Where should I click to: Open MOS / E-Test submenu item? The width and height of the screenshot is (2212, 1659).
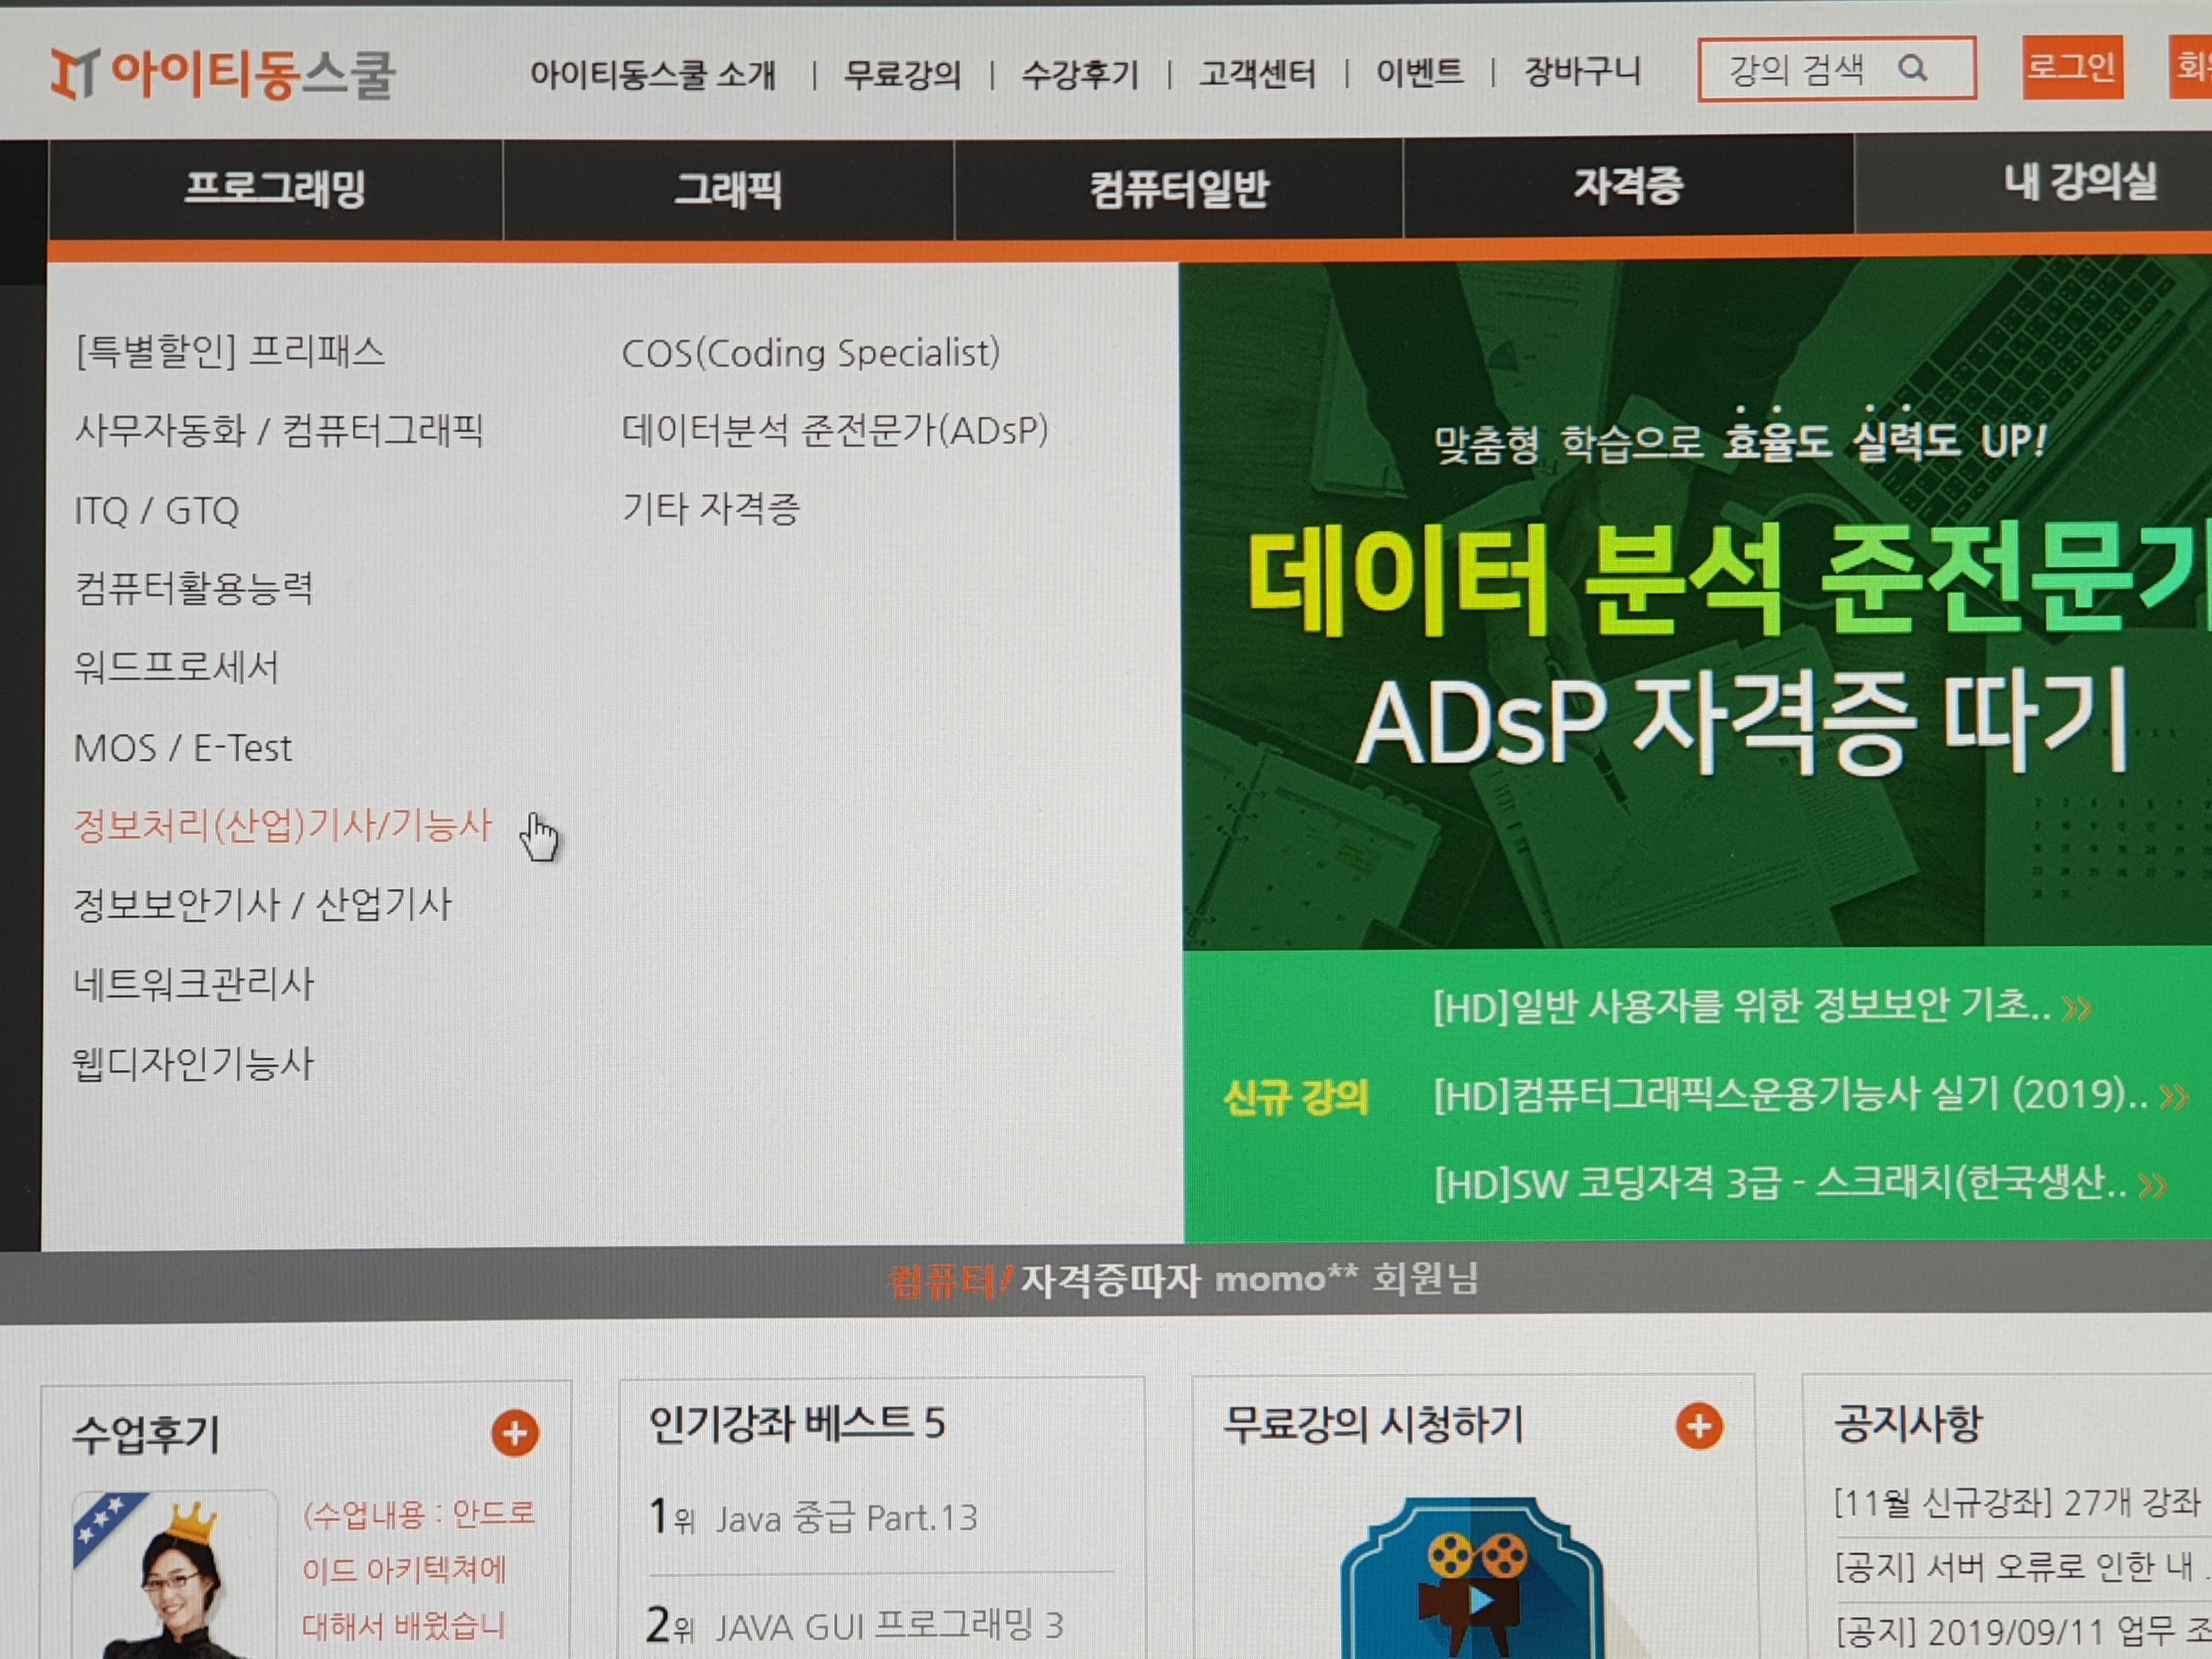coord(183,748)
